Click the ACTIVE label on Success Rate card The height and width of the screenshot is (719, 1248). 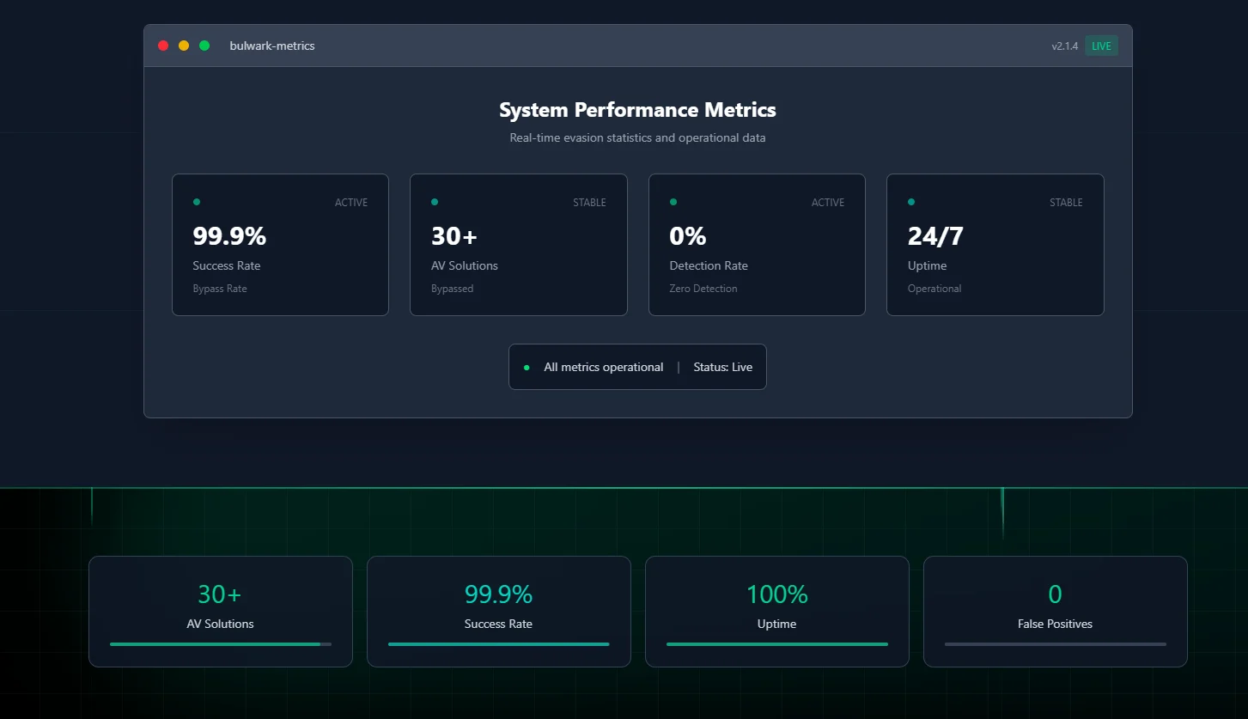[351, 203]
